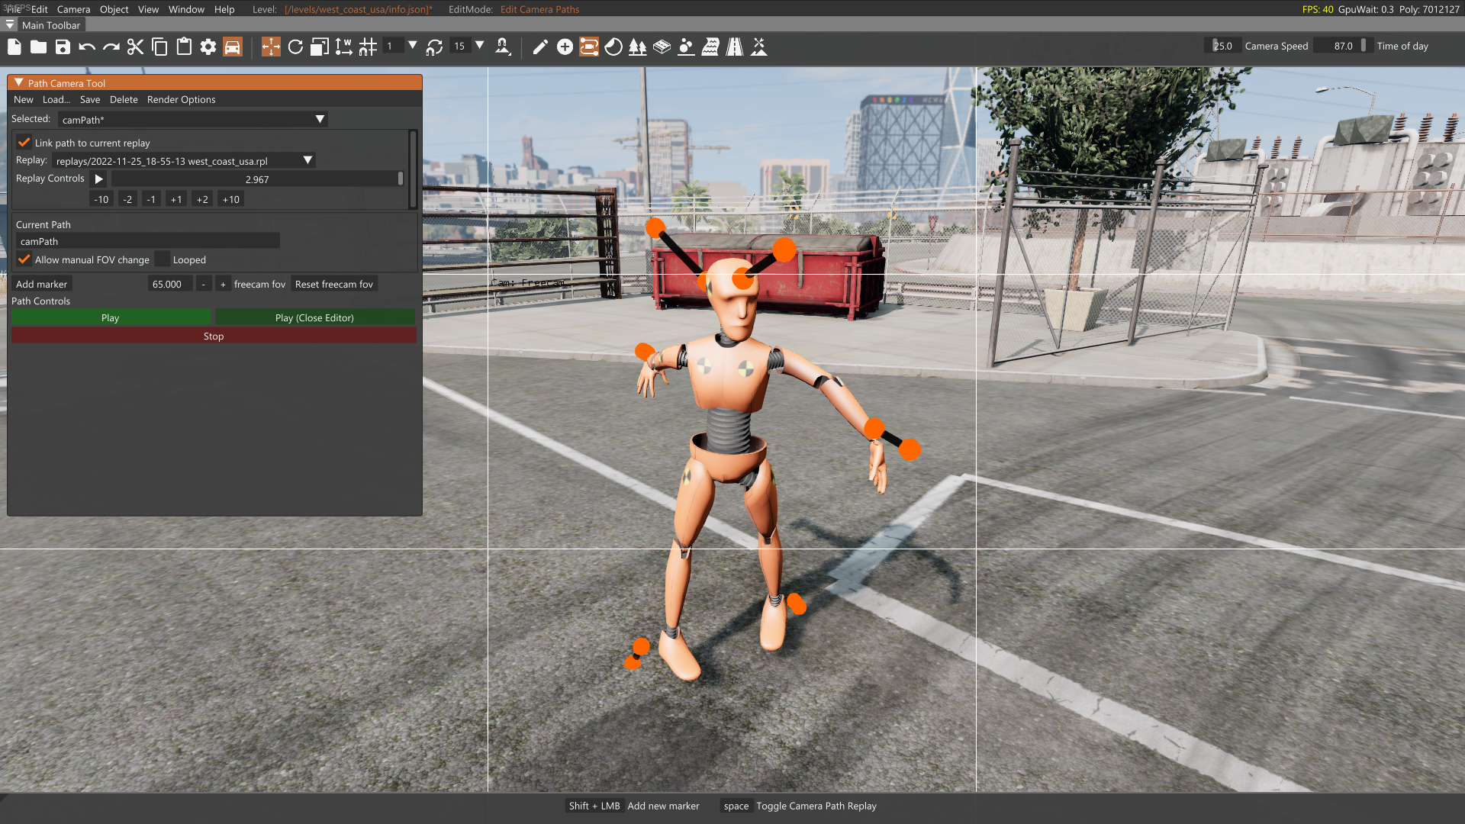
Task: Open the Help menu
Action: (x=224, y=9)
